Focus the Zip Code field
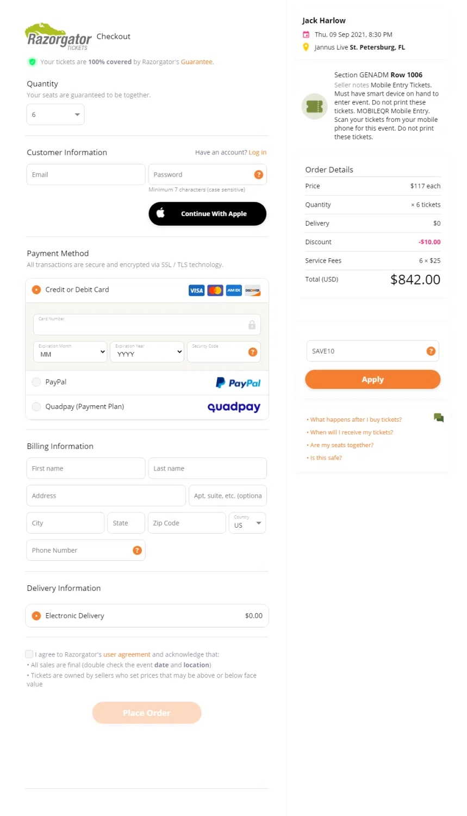The image size is (467, 816). (x=187, y=523)
